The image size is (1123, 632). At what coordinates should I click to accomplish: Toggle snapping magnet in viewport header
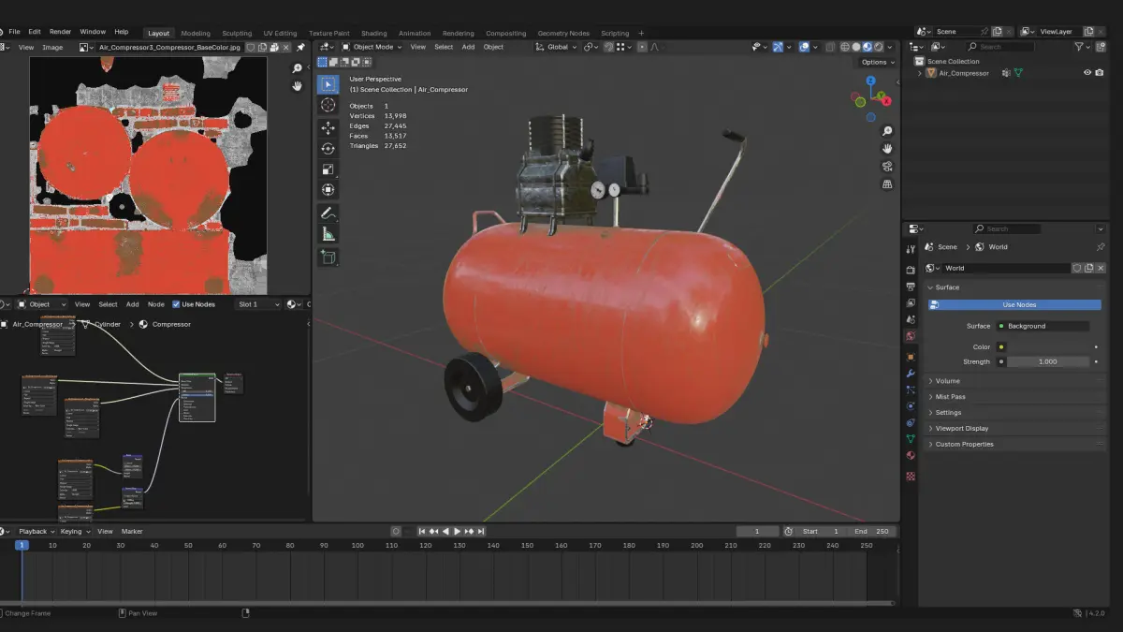pos(608,47)
